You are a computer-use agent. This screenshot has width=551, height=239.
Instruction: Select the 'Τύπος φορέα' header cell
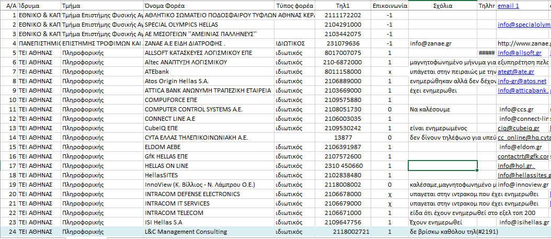[295, 6]
